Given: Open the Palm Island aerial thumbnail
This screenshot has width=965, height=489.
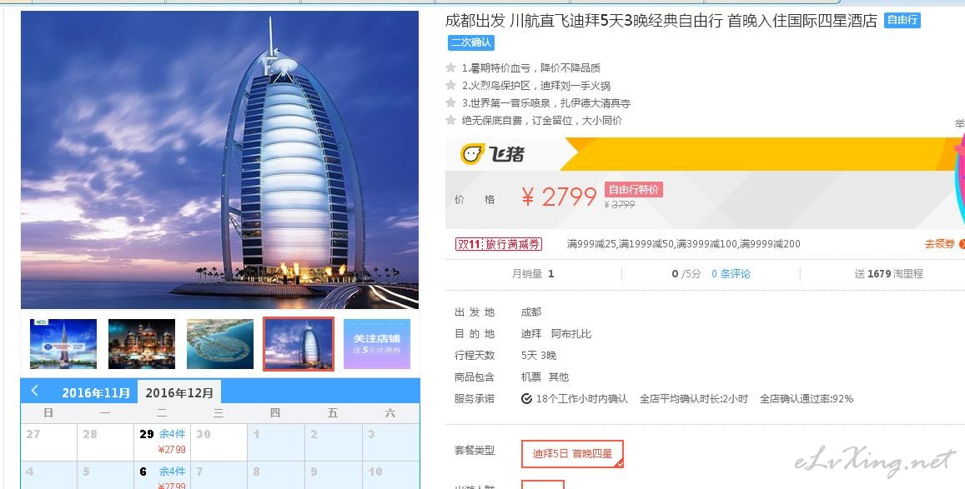Looking at the screenshot, I should pyautogui.click(x=219, y=344).
